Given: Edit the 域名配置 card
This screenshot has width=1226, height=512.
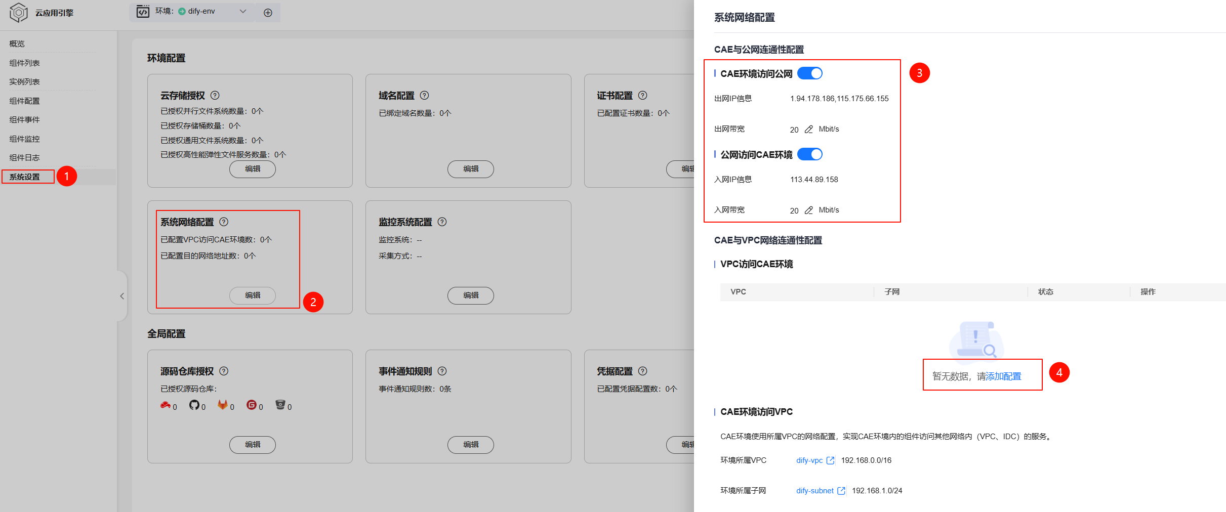Looking at the screenshot, I should tap(471, 169).
